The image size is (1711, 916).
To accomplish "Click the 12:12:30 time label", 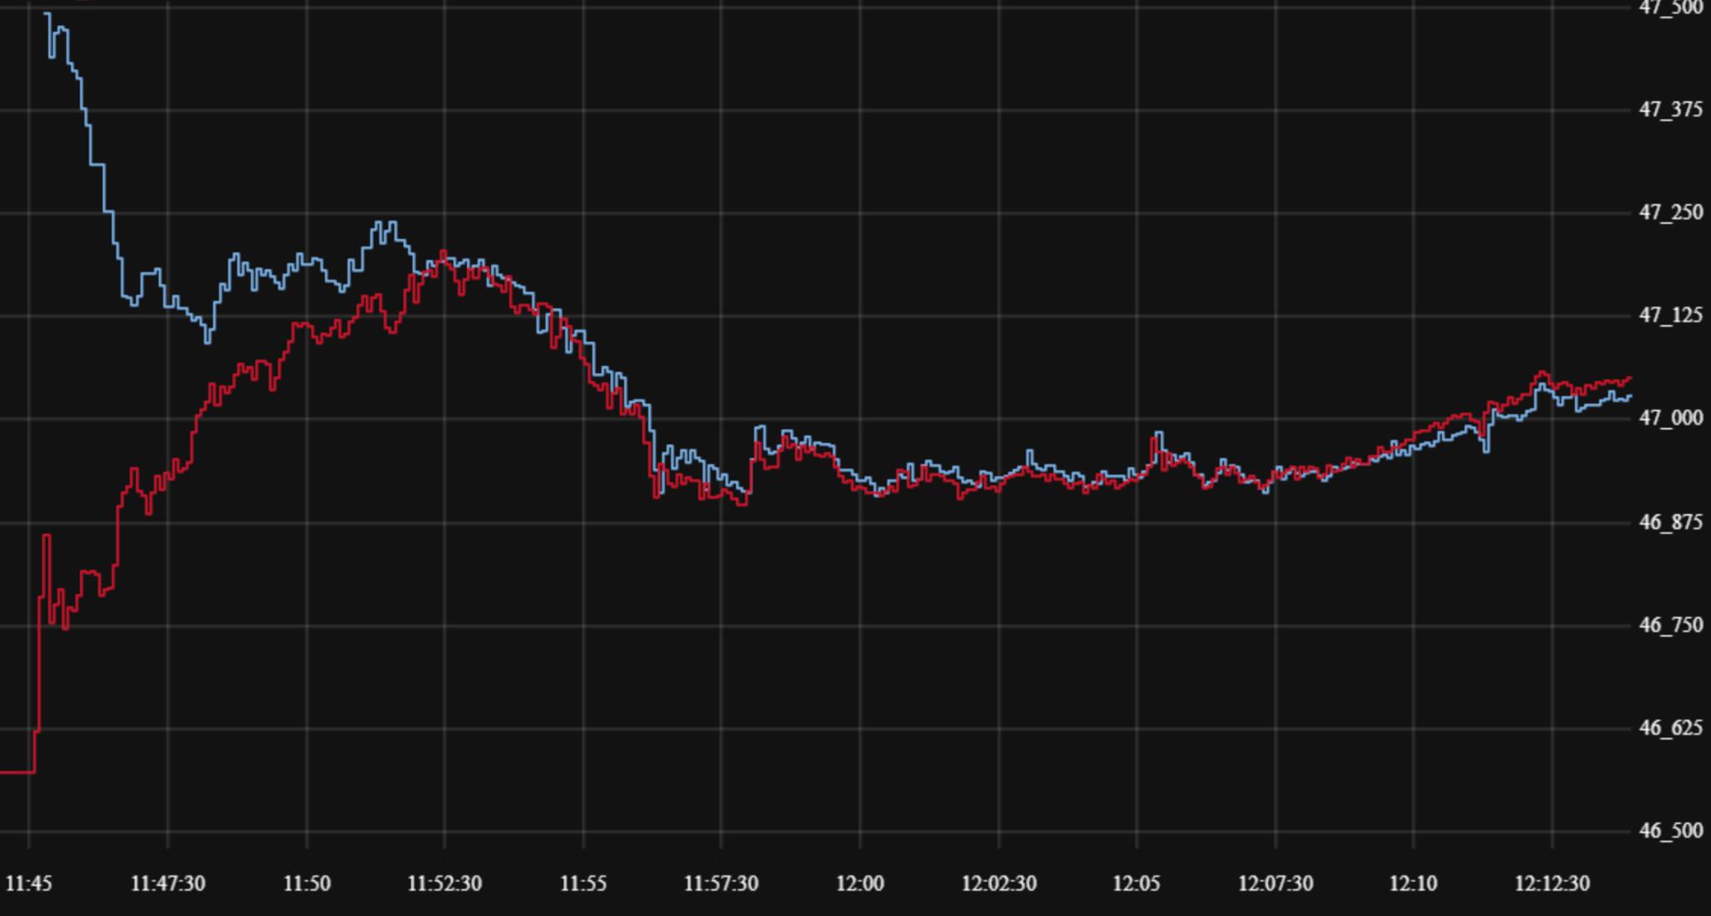I will click(1551, 883).
